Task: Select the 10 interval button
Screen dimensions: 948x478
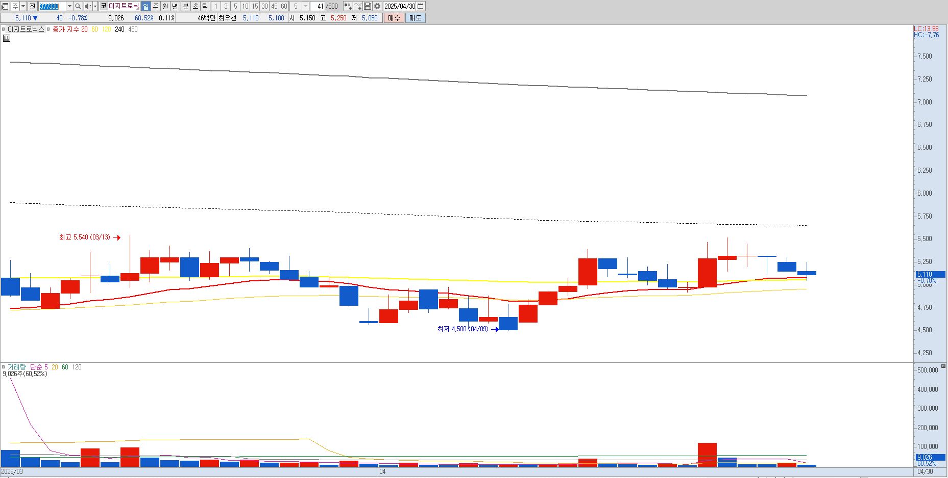Action: [245, 6]
